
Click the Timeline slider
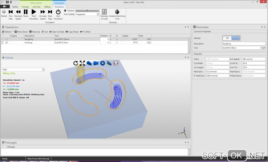[87, 10]
